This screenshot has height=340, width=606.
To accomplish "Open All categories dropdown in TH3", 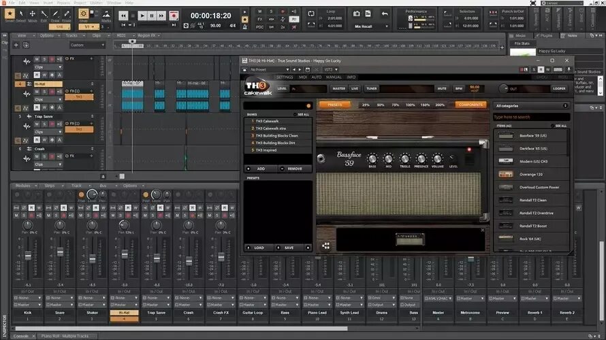I will point(531,106).
